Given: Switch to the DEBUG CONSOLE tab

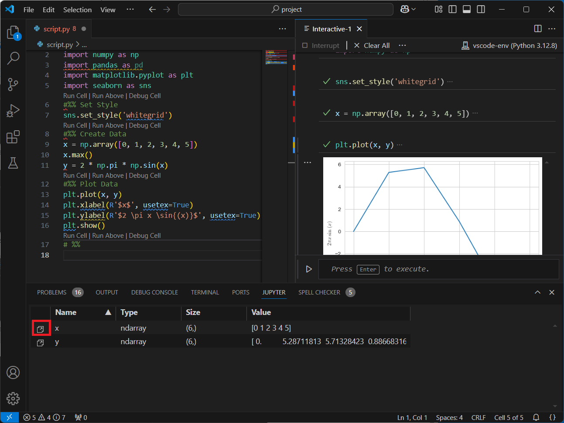Looking at the screenshot, I should pos(154,292).
